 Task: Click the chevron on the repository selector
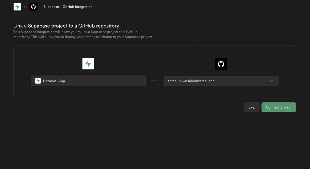[x=272, y=81]
